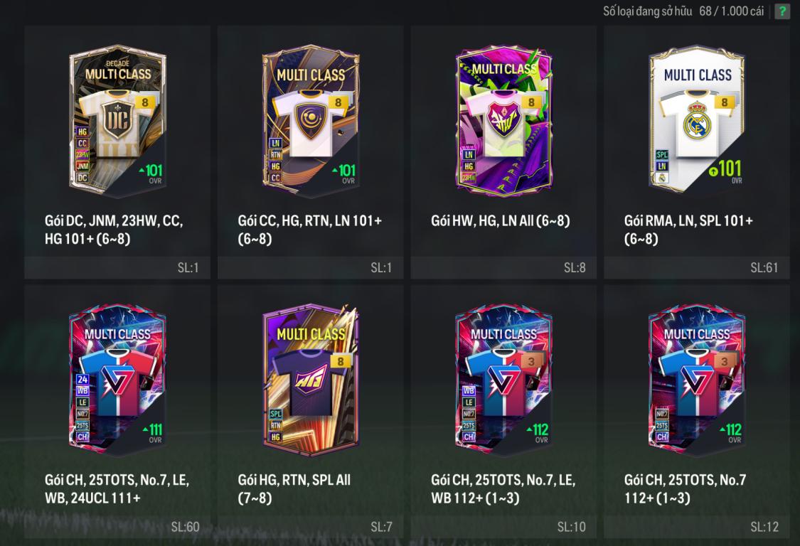Click the HG logo on purple shirt
Viewport: 800px width, 546px height.
[311, 379]
